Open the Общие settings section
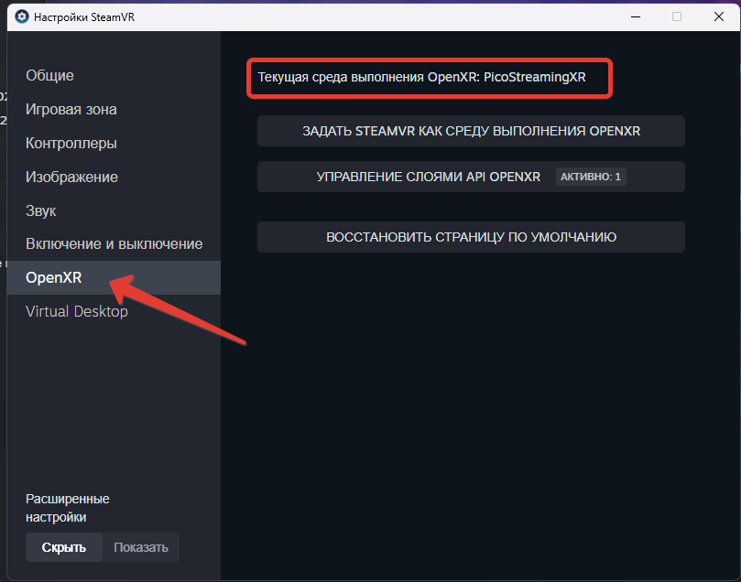The image size is (741, 582). click(x=114, y=76)
